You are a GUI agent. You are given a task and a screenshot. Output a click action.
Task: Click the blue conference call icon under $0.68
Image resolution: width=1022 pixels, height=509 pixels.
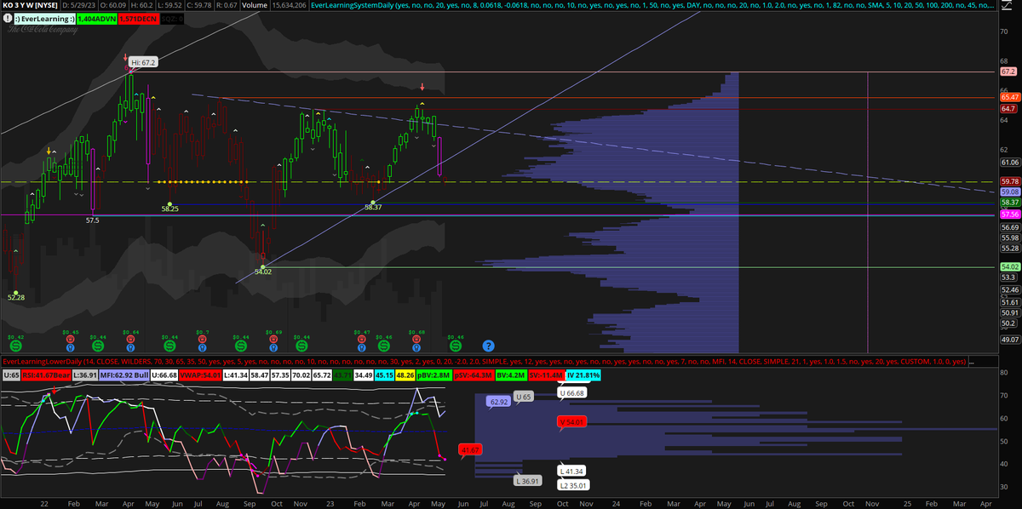click(416, 347)
